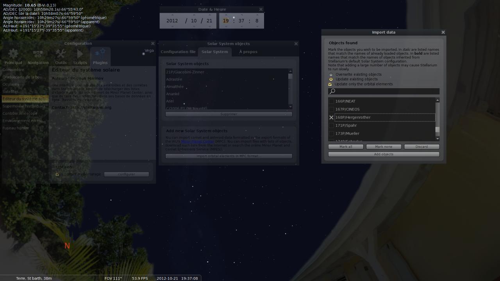
Task: Click the scroll-down arrow of Solar System objects list
Action: pyautogui.click(x=290, y=107)
